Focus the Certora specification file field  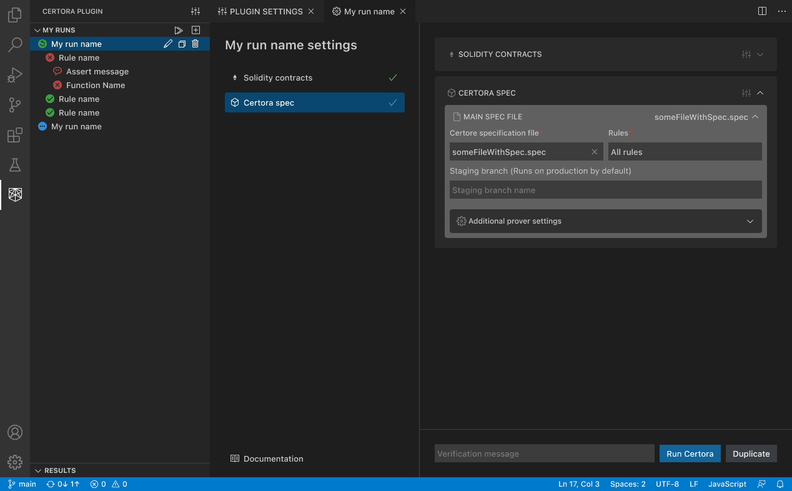click(x=527, y=152)
